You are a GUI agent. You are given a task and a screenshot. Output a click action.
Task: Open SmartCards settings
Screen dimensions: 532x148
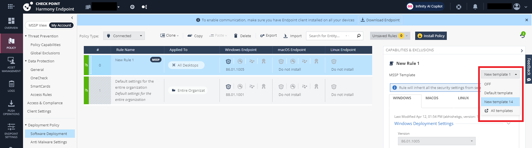41,86
